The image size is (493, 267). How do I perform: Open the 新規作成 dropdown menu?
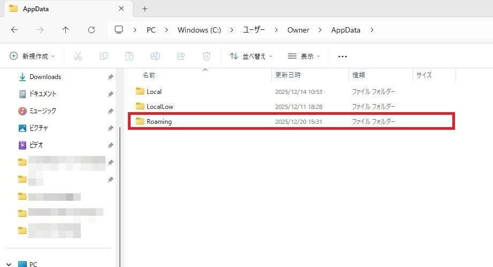click(32, 56)
